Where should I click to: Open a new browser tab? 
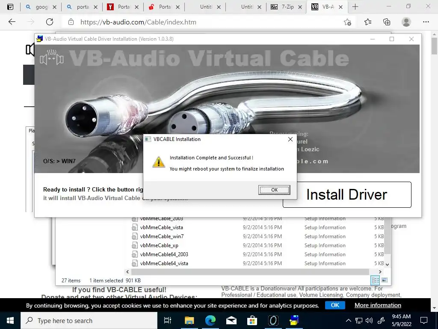(x=355, y=7)
